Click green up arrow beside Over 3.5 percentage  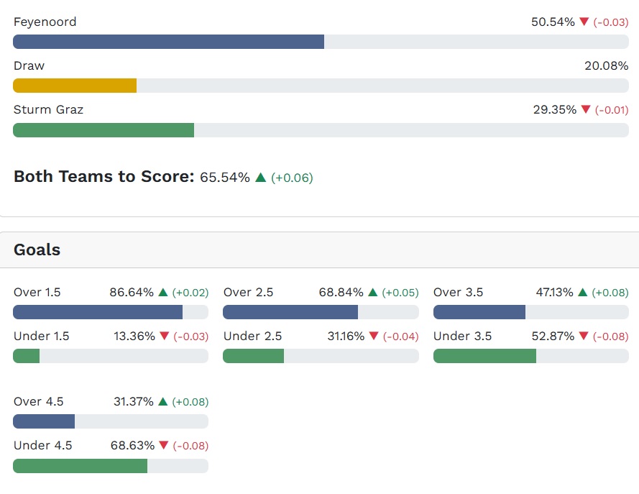coord(582,293)
